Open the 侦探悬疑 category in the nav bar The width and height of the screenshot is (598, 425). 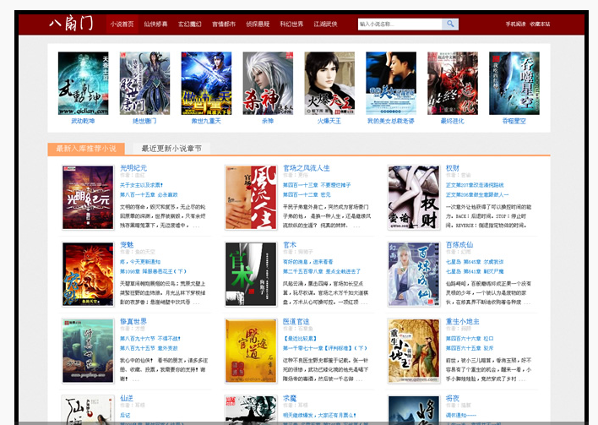[258, 24]
